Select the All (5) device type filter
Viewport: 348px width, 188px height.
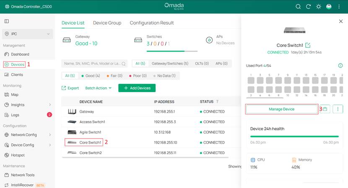pyautogui.click(x=140, y=63)
